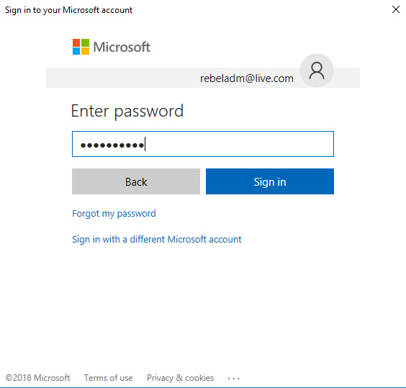
Task: Click the four-color Microsoft squares logo
Action: click(x=81, y=47)
